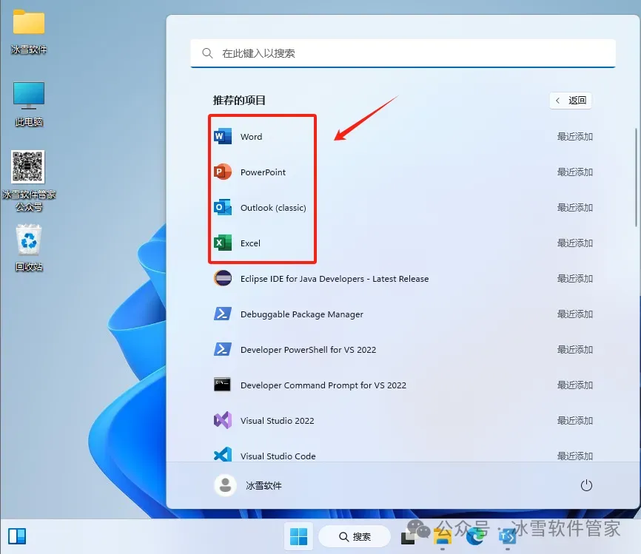641x554 pixels.
Task: Click 最近添加 beside Developer PowerShell for VS 2022
Action: pos(575,350)
